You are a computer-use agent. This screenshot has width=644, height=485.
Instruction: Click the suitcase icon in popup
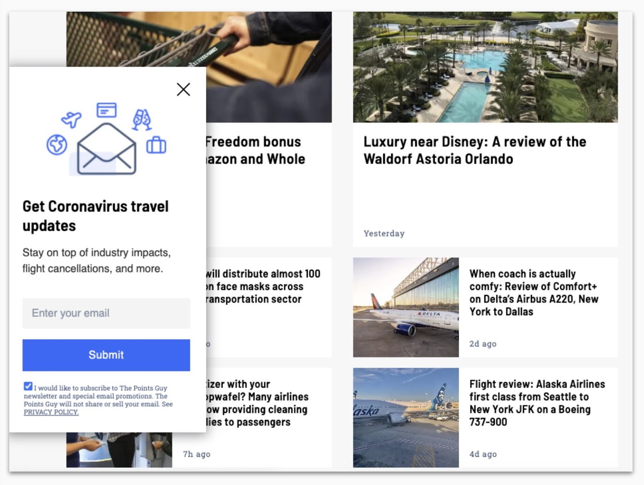[156, 145]
